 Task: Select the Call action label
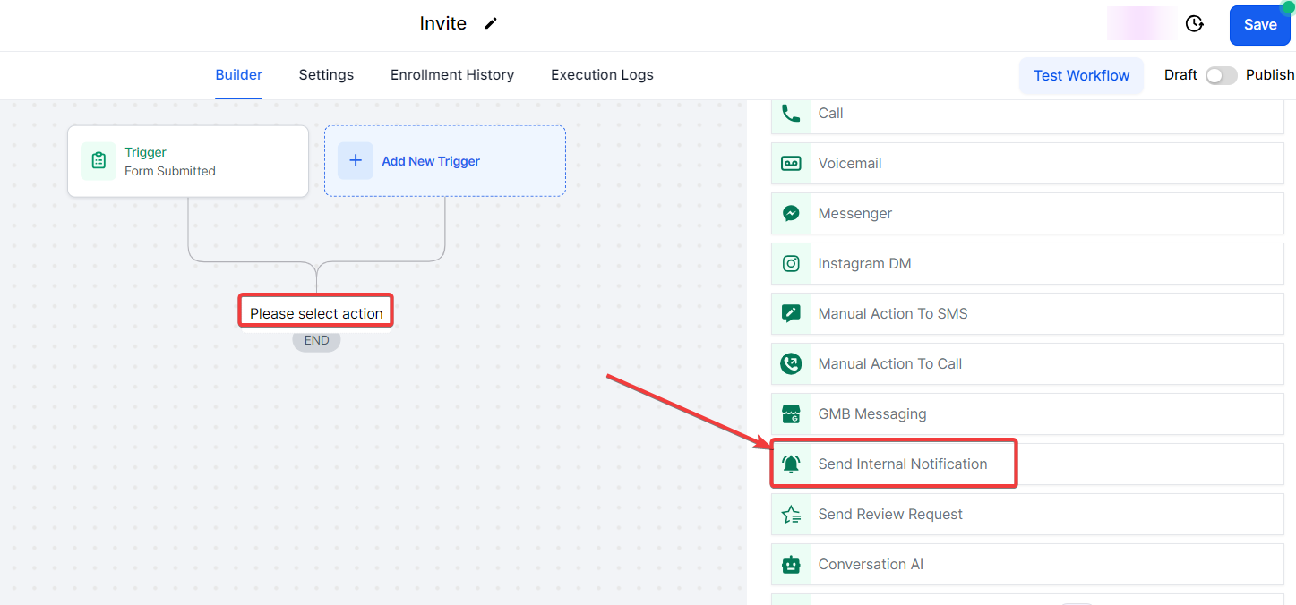click(x=831, y=114)
